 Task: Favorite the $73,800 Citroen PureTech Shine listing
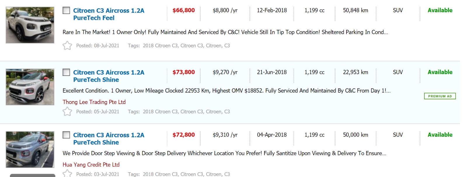(67, 112)
